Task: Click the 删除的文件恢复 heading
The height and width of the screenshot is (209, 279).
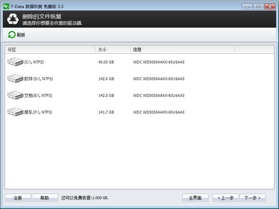Action: coord(42,17)
